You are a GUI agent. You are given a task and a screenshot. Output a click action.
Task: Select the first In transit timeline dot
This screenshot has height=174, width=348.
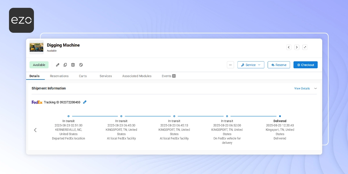tap(68, 116)
